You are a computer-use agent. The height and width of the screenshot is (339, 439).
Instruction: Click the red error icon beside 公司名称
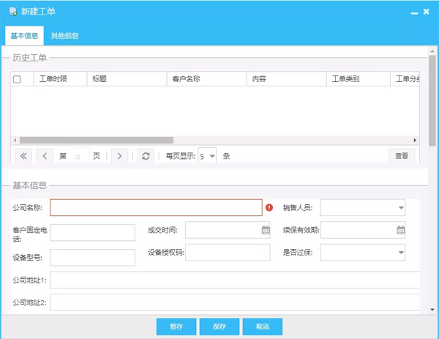[269, 208]
